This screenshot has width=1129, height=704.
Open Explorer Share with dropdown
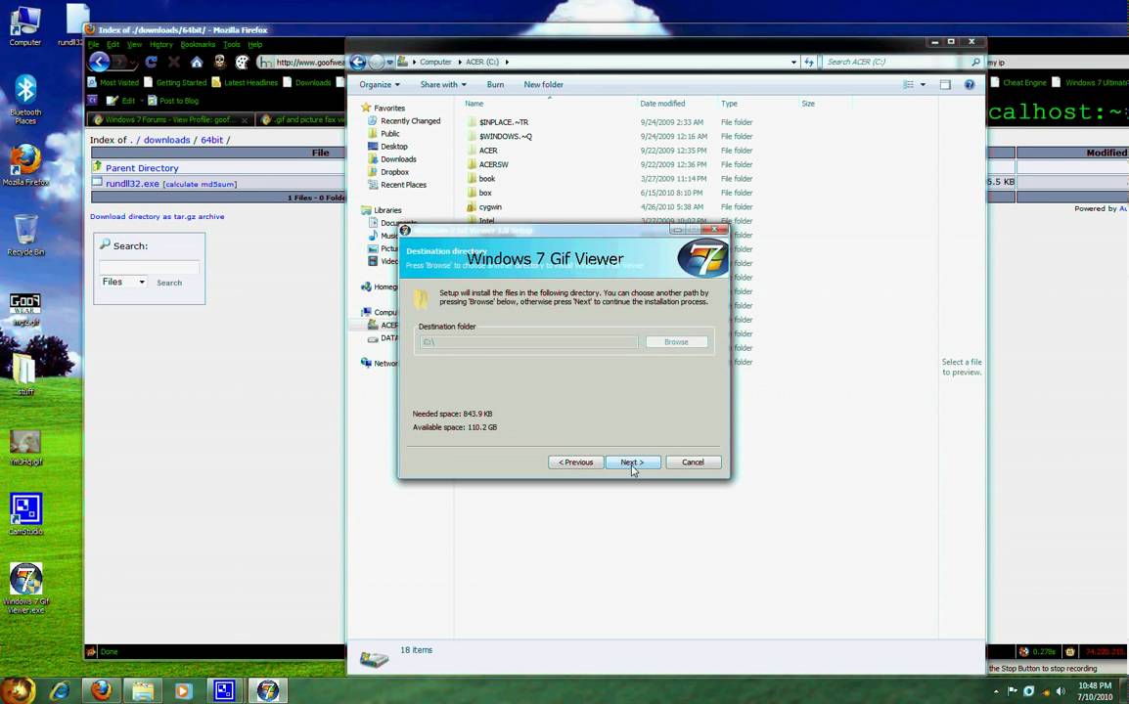pos(443,84)
